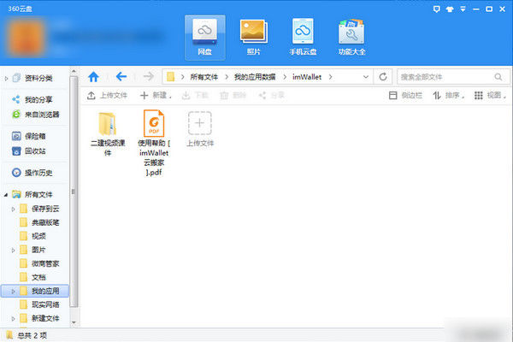Click the refresh icon beside the path bar
Image resolution: width=513 pixels, height=342 pixels.
(383, 76)
